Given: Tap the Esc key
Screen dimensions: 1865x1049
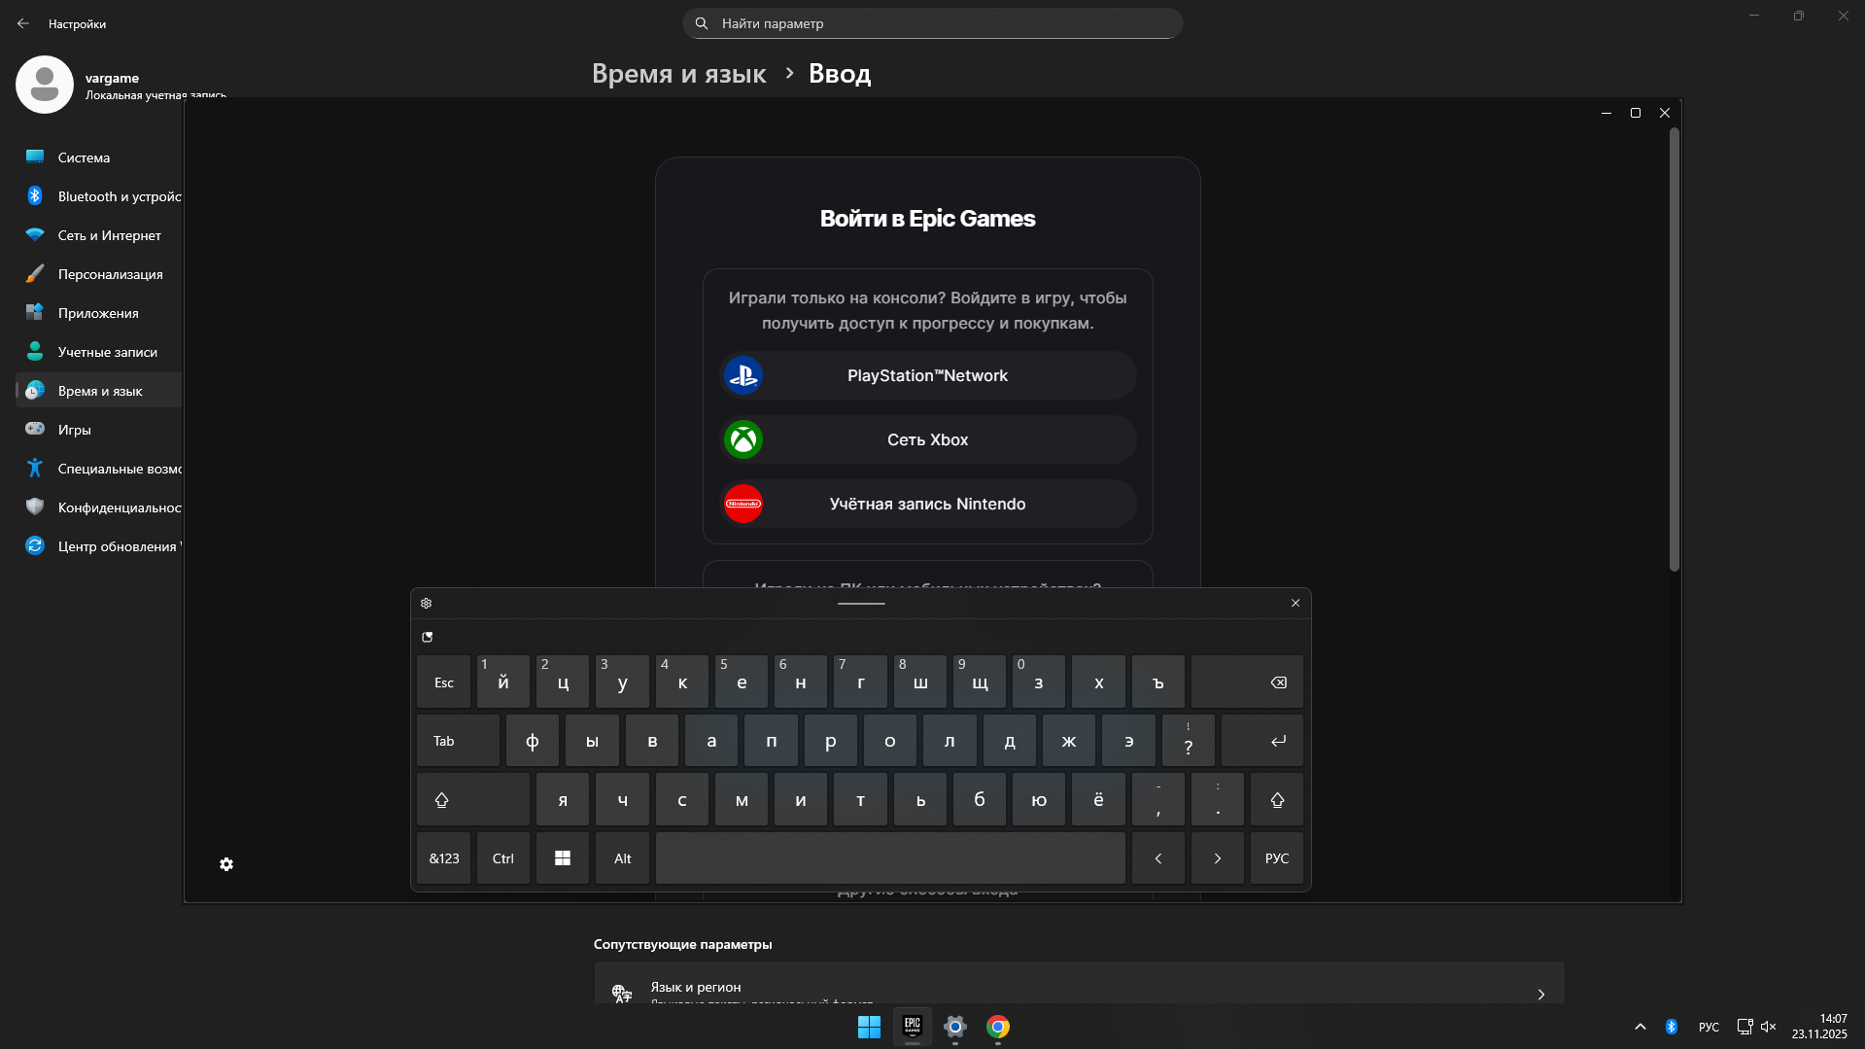Looking at the screenshot, I should pyautogui.click(x=444, y=682).
